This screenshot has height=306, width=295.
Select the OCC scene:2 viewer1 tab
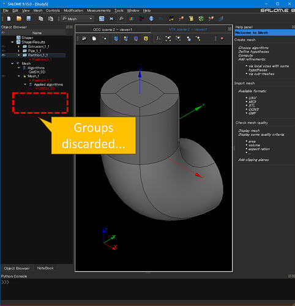113,29
